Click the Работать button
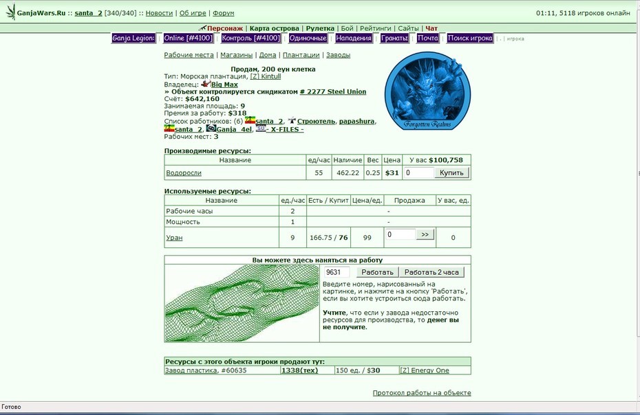 [x=377, y=272]
